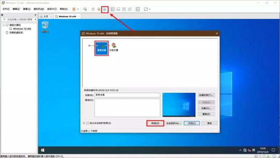Open the 查看(V) menu
The width and height of the screenshot is (280, 158).
point(27,9)
